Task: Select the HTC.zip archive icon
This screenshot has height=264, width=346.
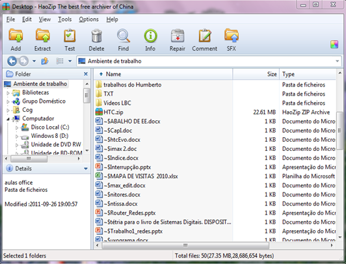Action: coord(99,112)
